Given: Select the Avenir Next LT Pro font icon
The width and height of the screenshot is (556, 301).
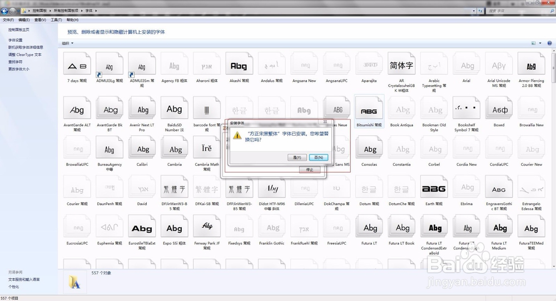Looking at the screenshot, I should [142, 108].
